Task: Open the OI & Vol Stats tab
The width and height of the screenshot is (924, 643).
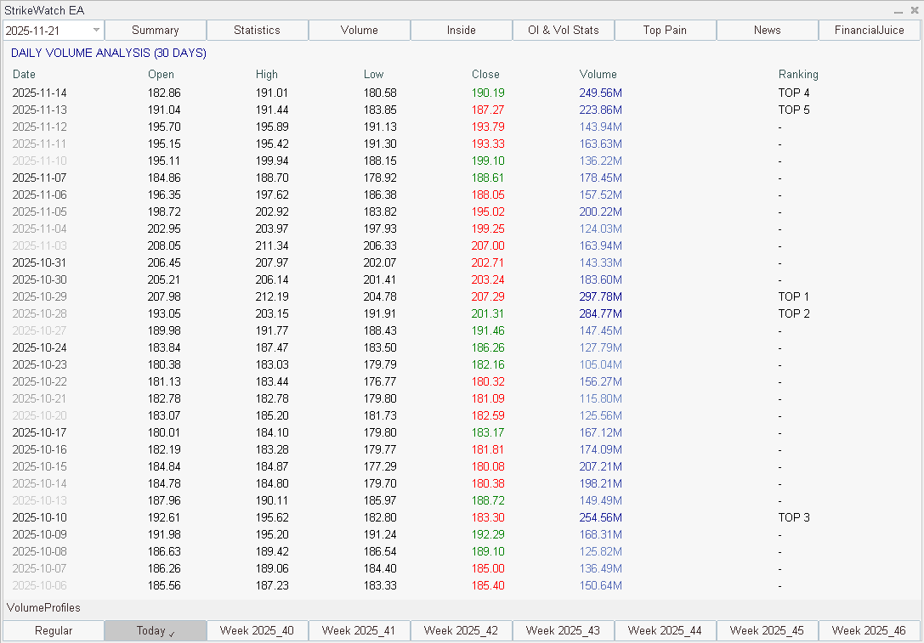Action: click(x=563, y=30)
